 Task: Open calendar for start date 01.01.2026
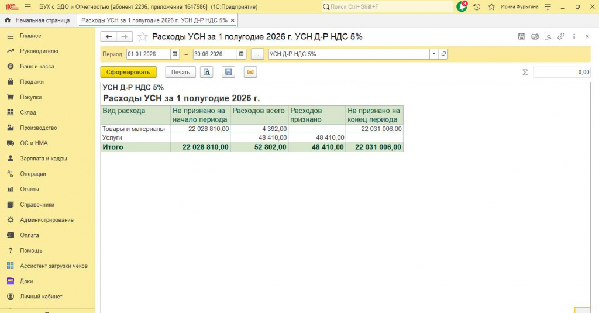(x=174, y=54)
